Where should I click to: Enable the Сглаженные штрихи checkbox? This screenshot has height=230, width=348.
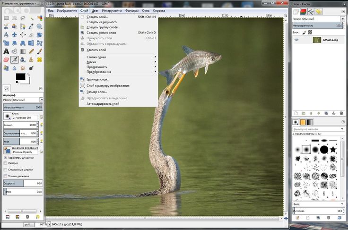pos(6,170)
